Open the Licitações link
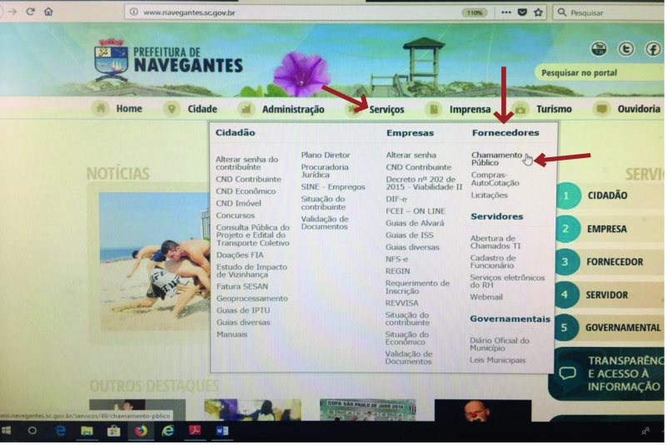Image resolution: width=667 pixels, height=445 pixels. click(x=489, y=195)
